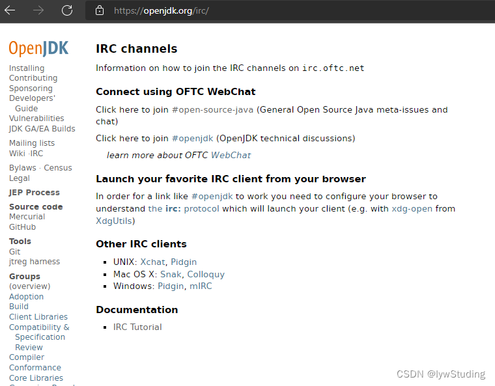Open the Compiler group link
Viewport: 495px width, 386px height.
(x=27, y=357)
